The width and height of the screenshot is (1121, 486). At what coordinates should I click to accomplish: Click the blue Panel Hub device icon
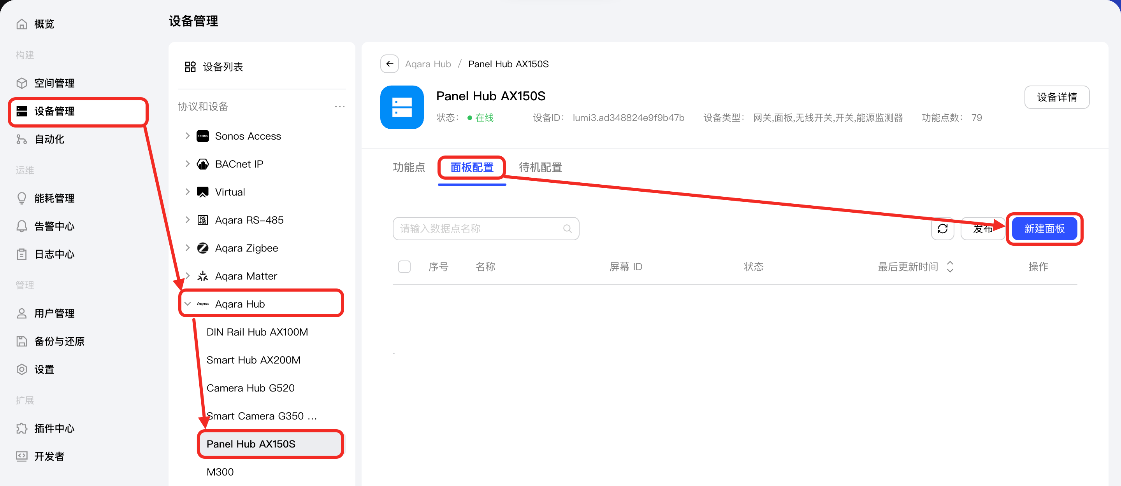[402, 107]
